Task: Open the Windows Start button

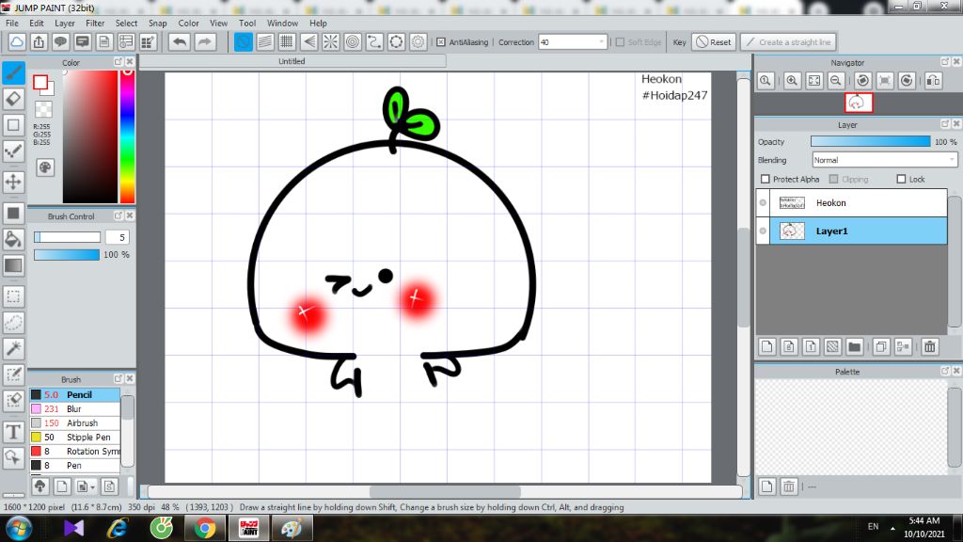Action: coord(19,529)
